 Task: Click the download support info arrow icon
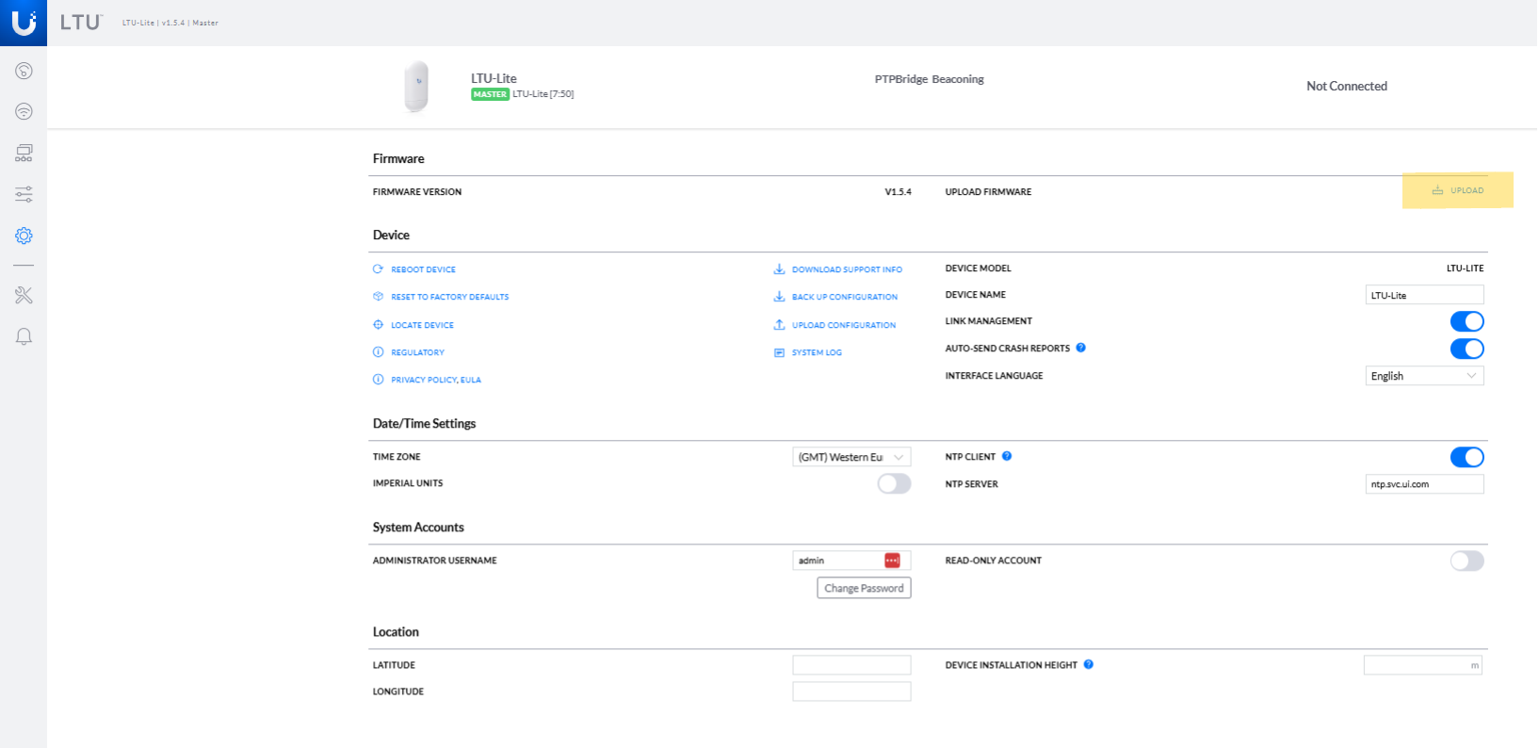pos(779,269)
